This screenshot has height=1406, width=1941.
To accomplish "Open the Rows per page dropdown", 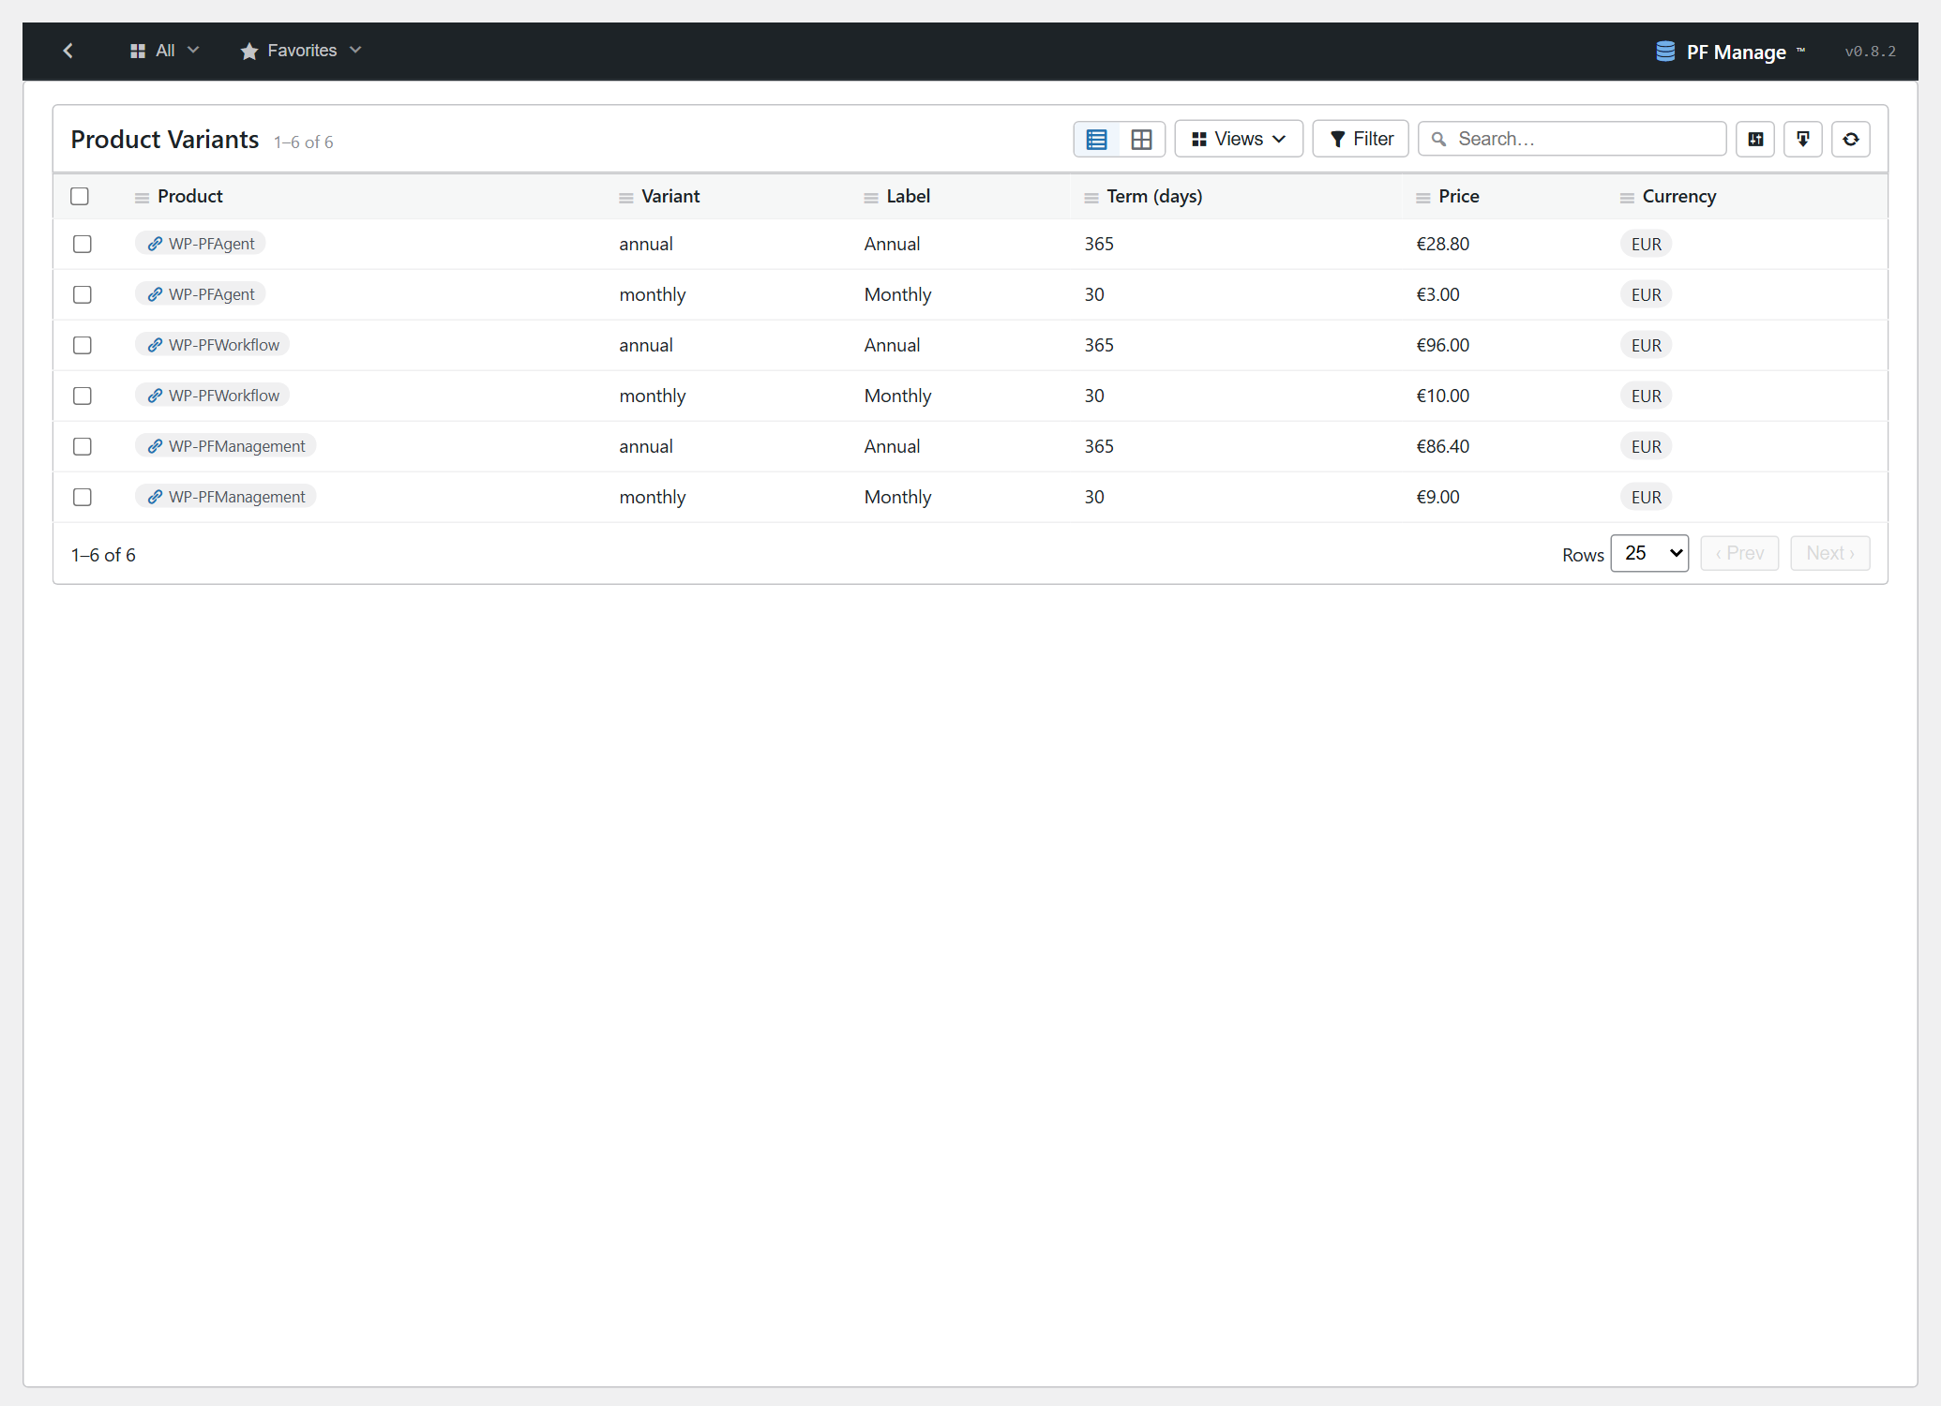I will click(1649, 553).
